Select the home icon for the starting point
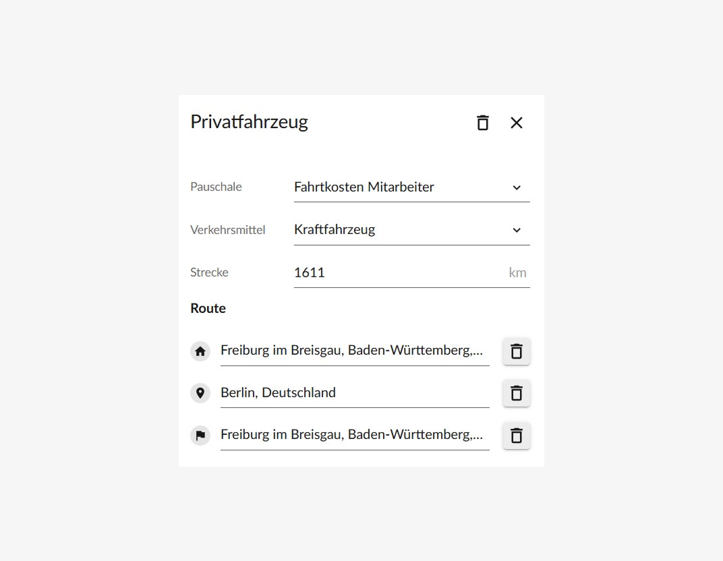This screenshot has width=723, height=561. pos(200,351)
